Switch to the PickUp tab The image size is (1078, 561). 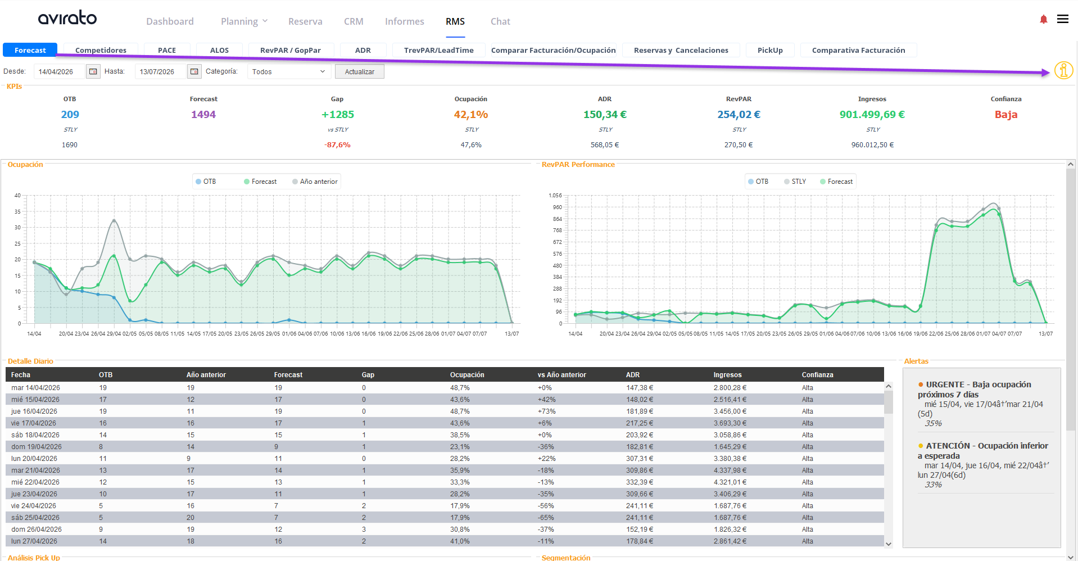(770, 50)
